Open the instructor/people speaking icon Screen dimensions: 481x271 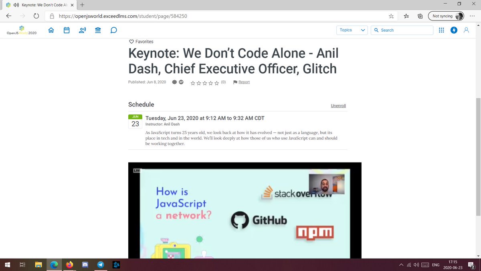point(83,30)
